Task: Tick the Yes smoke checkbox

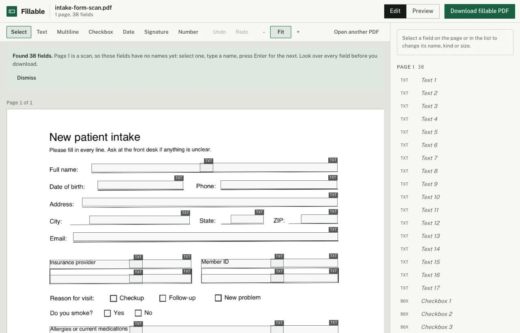Action: coord(107,313)
